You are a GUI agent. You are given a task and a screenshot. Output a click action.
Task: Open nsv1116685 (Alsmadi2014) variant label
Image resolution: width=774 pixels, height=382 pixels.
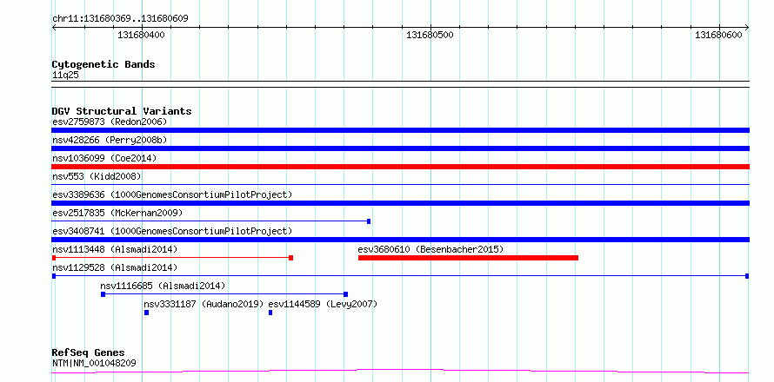pos(163,286)
